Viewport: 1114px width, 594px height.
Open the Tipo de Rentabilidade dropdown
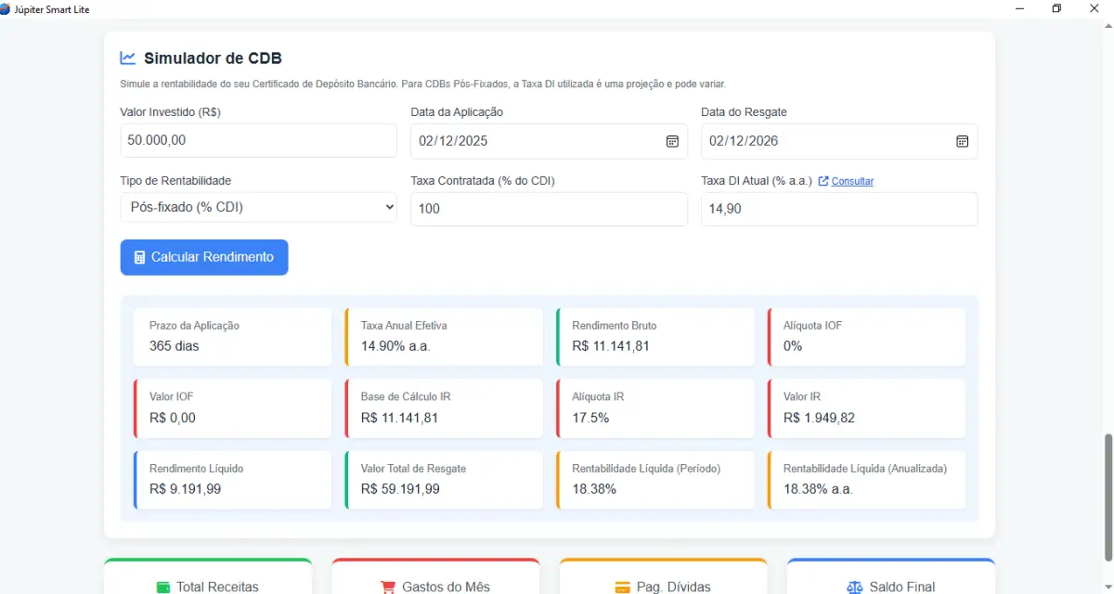pos(258,207)
